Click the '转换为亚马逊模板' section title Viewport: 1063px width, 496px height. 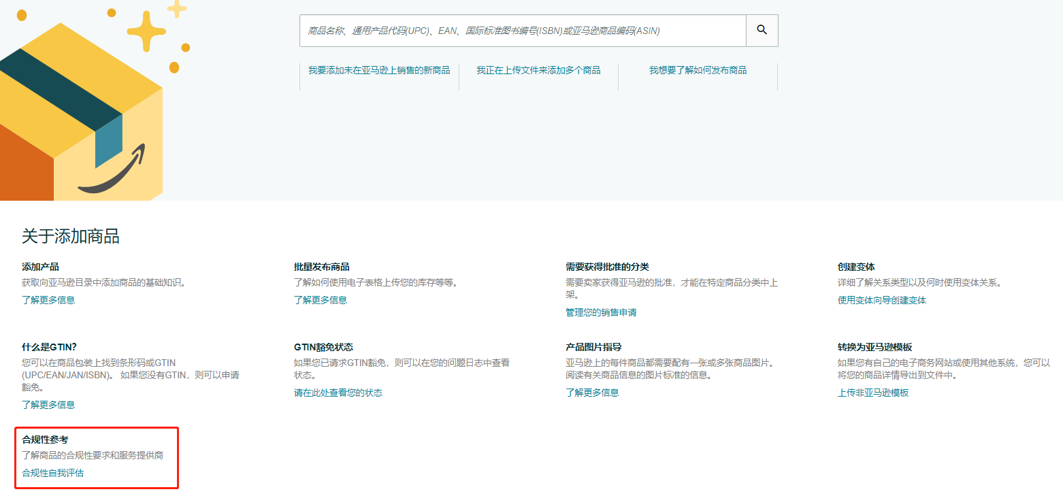tap(875, 347)
